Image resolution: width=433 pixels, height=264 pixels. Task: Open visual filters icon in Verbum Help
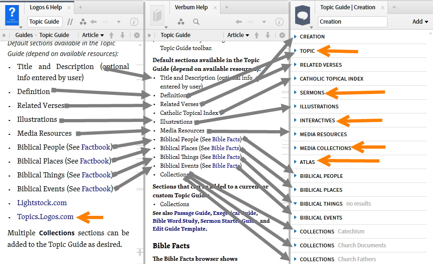[x=181, y=22]
